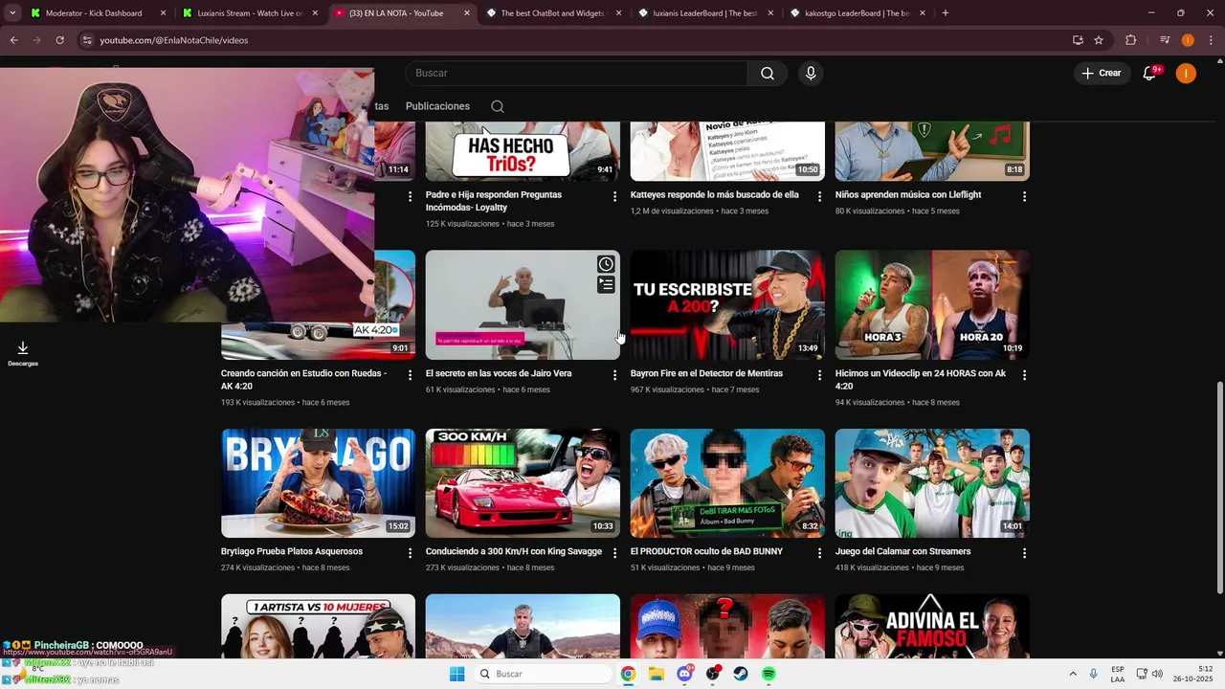Switch to kakostgo LeaderBoard tab

(859, 13)
